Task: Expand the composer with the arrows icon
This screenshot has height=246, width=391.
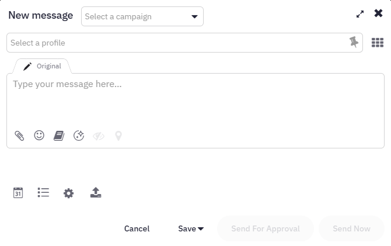Action: tap(360, 14)
